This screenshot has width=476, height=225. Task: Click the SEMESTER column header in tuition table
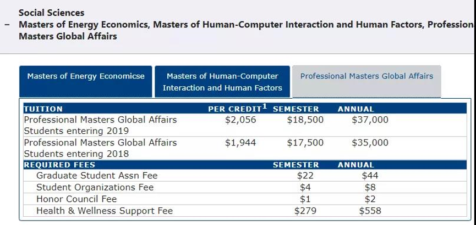click(x=296, y=109)
